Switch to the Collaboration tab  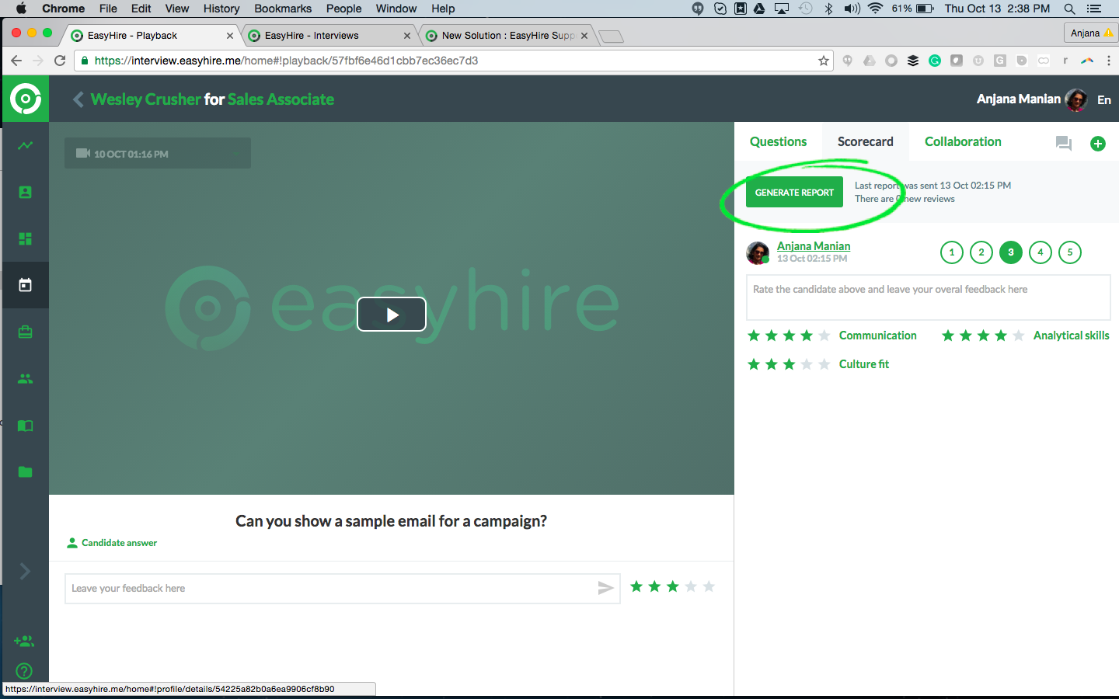(x=963, y=141)
